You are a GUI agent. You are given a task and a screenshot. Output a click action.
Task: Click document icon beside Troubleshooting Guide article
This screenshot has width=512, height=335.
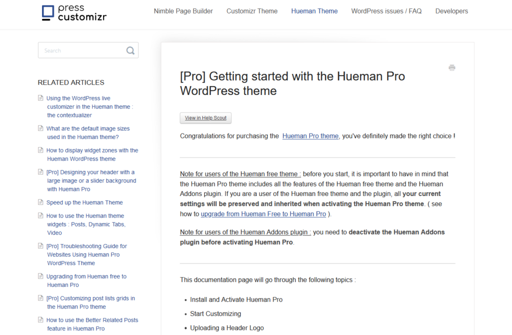41,246
